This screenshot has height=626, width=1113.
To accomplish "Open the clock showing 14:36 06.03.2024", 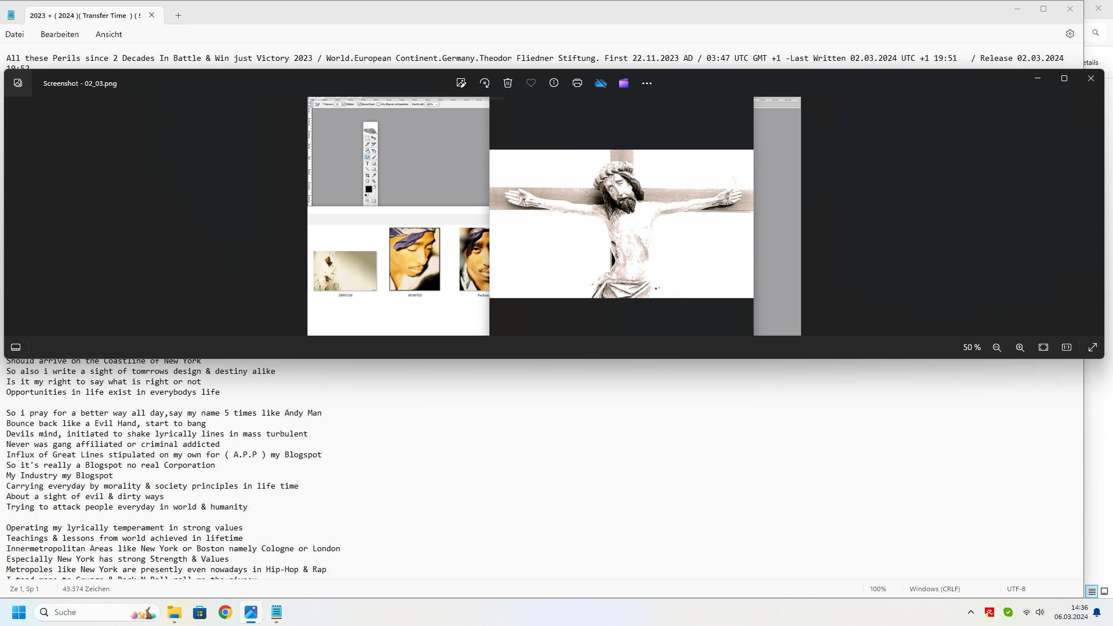I will 1071,612.
